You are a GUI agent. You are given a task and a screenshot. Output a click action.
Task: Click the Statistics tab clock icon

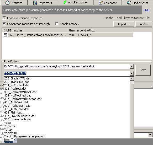[7, 3]
